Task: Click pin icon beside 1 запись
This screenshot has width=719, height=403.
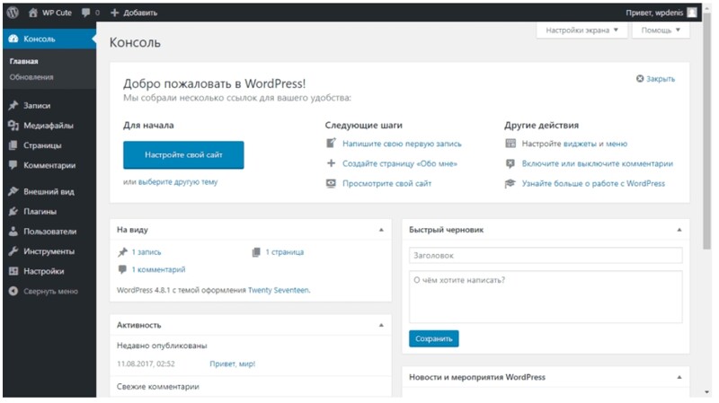Action: [x=122, y=252]
